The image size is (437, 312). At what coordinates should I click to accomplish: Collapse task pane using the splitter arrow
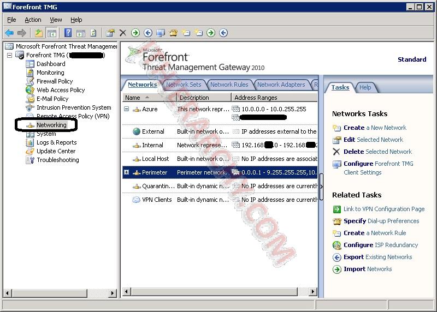[321, 187]
